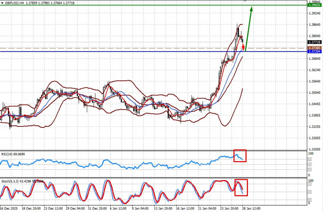Select the RSI(14) 69.0690 indicator label

(13, 154)
